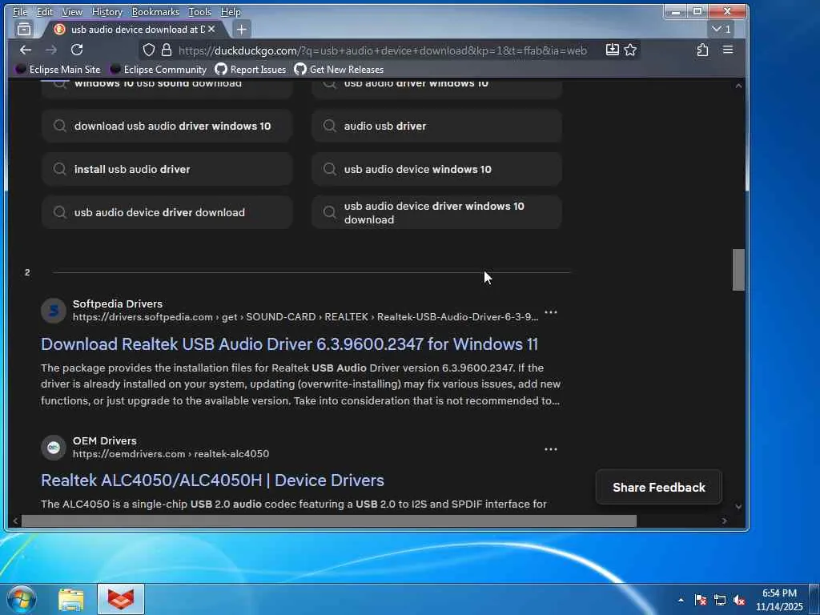Click the oemdrivers.com URL breadcrumb

coord(171,454)
